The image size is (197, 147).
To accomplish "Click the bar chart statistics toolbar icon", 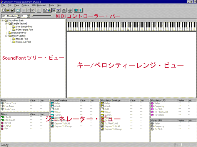I will 49,10.
